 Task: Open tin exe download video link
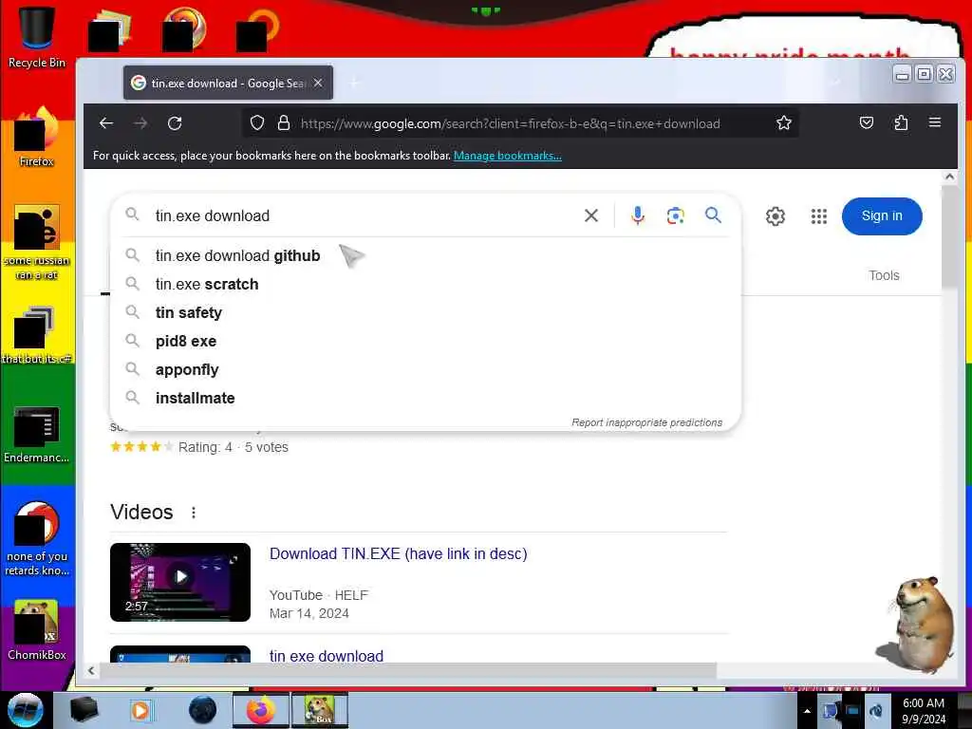327,655
